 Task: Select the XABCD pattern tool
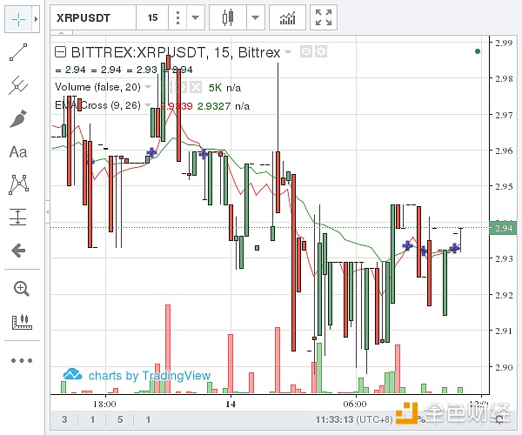click(x=18, y=184)
